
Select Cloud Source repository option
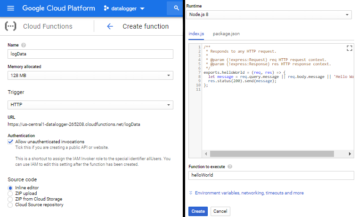[x=10, y=205]
